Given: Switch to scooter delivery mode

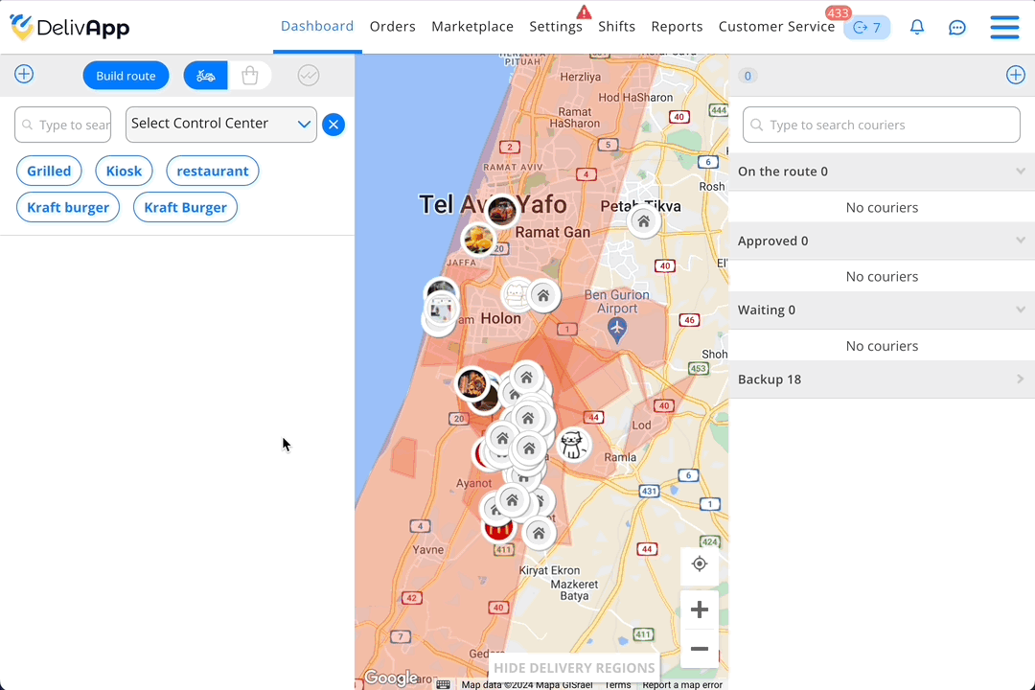Looking at the screenshot, I should coord(206,76).
